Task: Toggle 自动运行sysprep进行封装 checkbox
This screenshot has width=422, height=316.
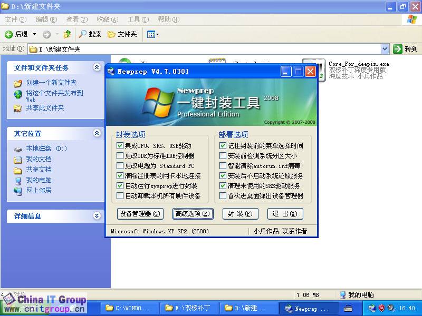Action: pos(120,186)
